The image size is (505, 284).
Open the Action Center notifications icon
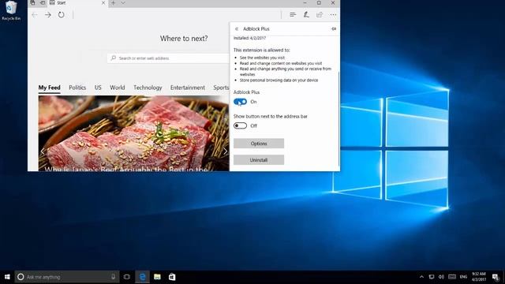click(x=496, y=277)
